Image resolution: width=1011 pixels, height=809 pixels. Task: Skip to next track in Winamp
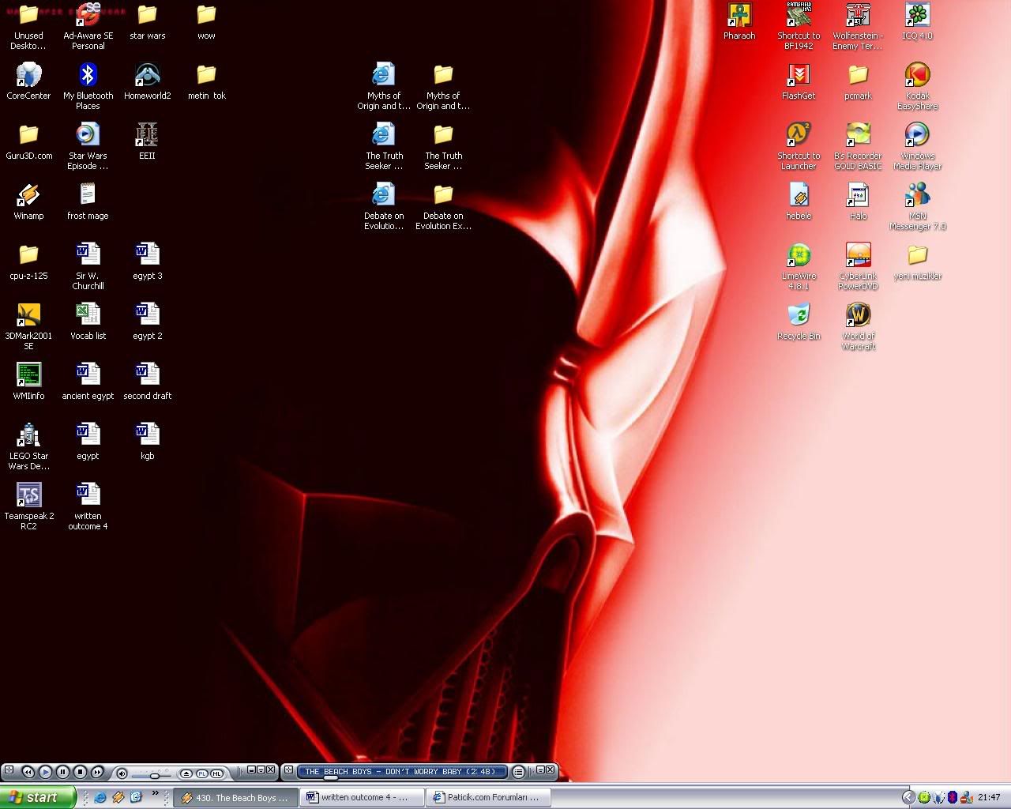97,772
